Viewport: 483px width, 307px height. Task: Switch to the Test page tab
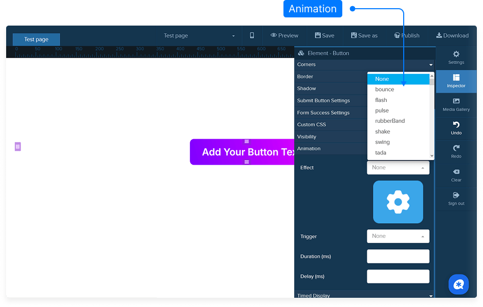coord(36,39)
